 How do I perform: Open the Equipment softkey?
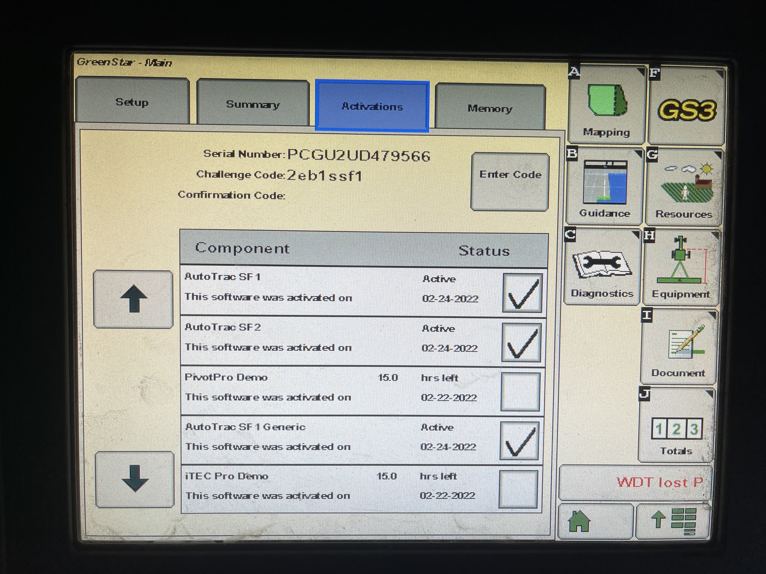coord(681,268)
